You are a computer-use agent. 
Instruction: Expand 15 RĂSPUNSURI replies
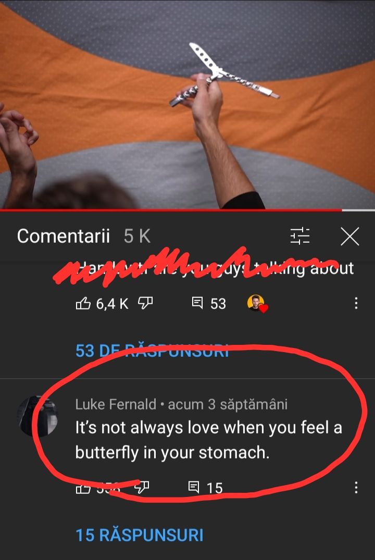[140, 535]
